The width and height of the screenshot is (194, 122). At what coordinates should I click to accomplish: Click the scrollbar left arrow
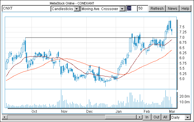click(4, 117)
